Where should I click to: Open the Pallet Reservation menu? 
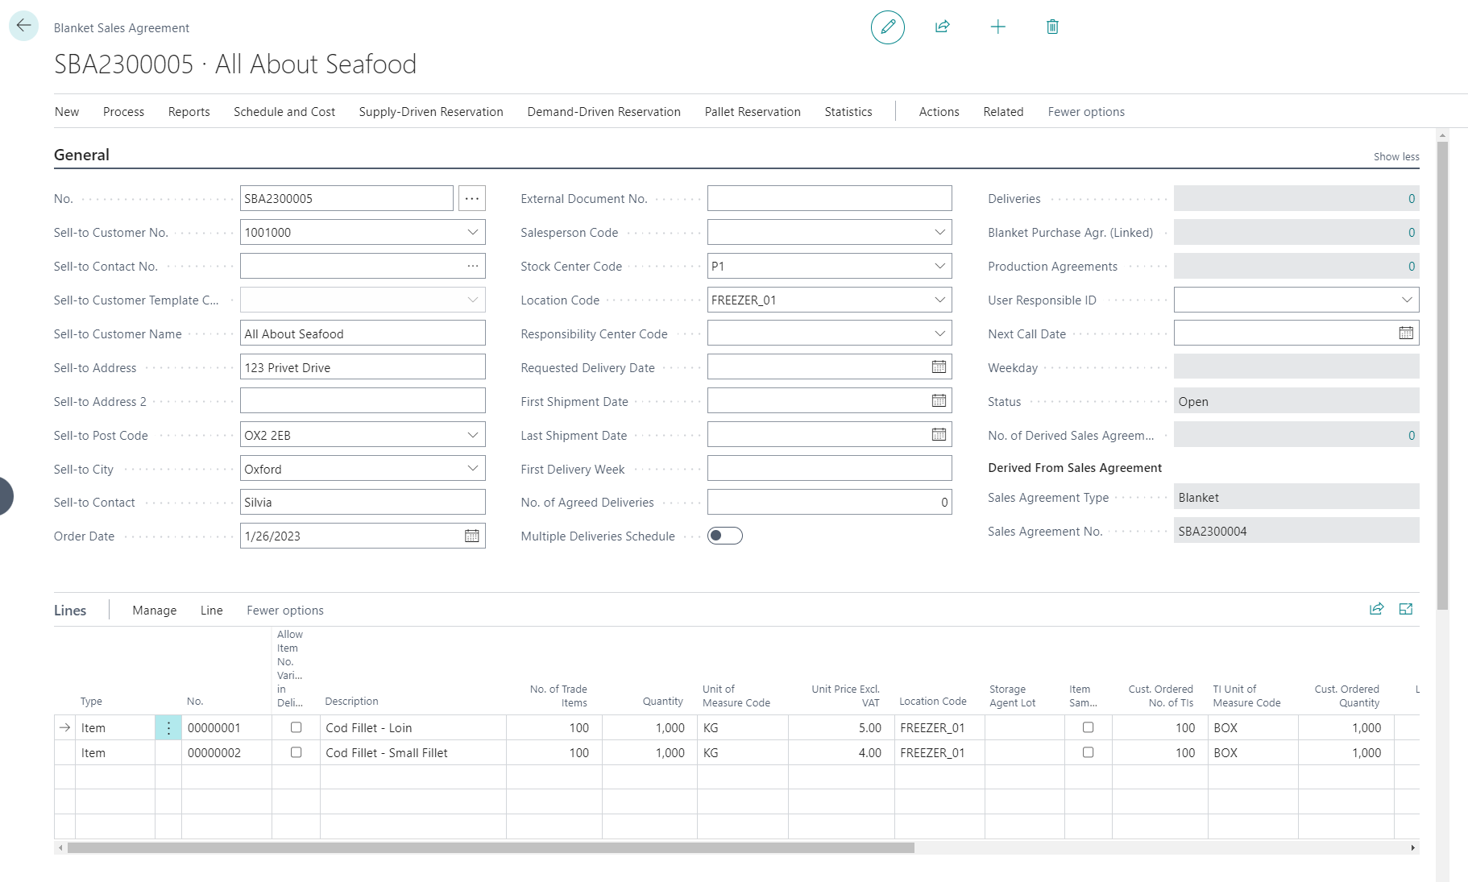(752, 112)
